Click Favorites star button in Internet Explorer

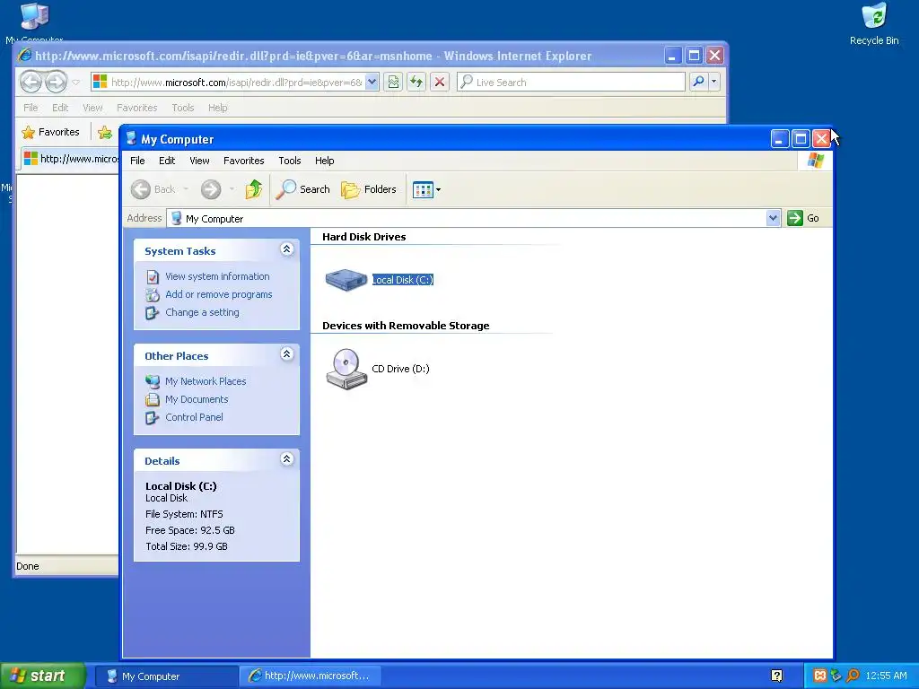pyautogui.click(x=50, y=133)
